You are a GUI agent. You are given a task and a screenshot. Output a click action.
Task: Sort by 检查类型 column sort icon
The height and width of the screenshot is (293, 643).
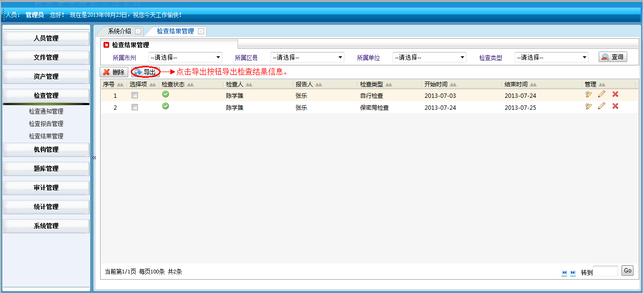[x=388, y=84]
